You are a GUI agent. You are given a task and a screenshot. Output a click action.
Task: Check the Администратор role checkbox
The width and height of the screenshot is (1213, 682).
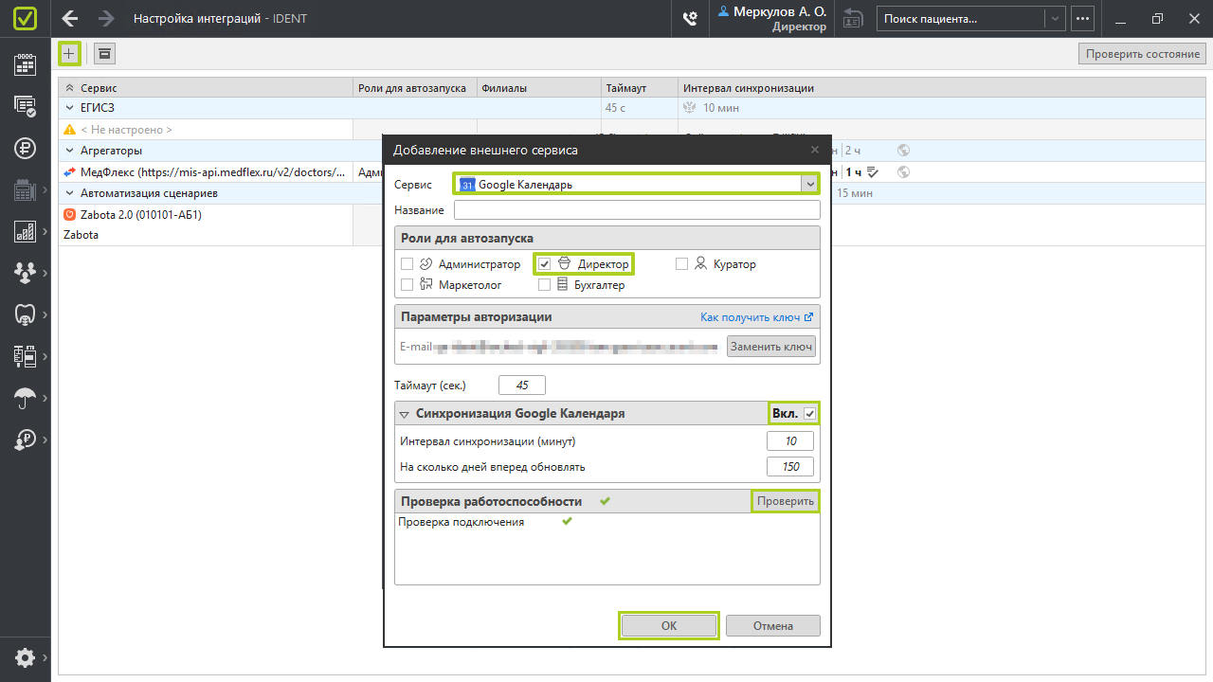tap(407, 264)
